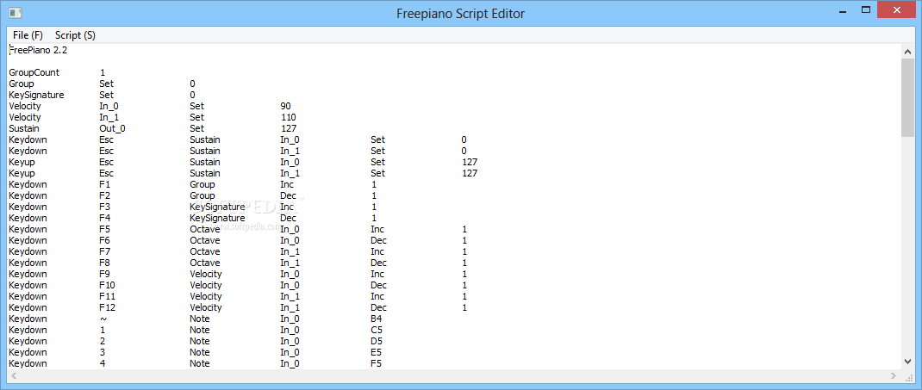Viewport: 922px width, 390px height.
Task: Open the Script (S) menu
Action: tap(75, 35)
